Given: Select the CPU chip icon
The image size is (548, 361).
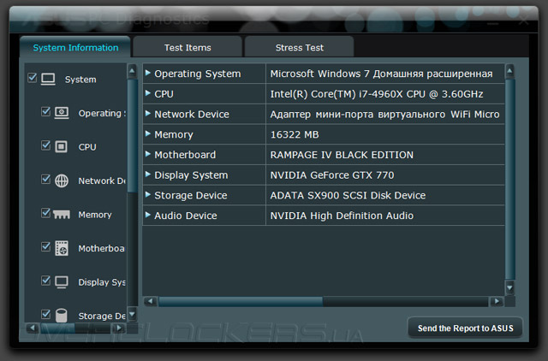Looking at the screenshot, I should (62, 146).
